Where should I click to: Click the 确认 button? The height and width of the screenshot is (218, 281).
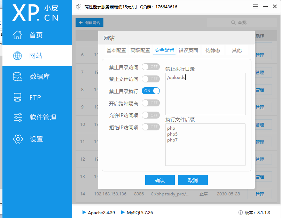click(x=160, y=180)
